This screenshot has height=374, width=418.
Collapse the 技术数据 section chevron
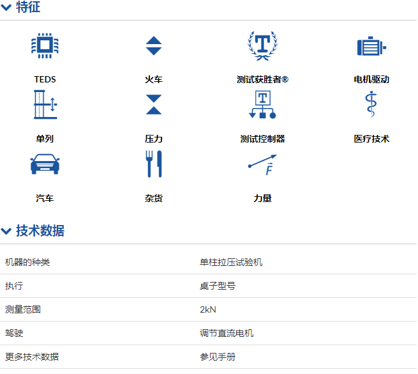(x=6, y=231)
